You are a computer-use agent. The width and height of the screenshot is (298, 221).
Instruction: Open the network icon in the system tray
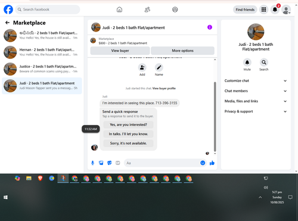(x=266, y=178)
